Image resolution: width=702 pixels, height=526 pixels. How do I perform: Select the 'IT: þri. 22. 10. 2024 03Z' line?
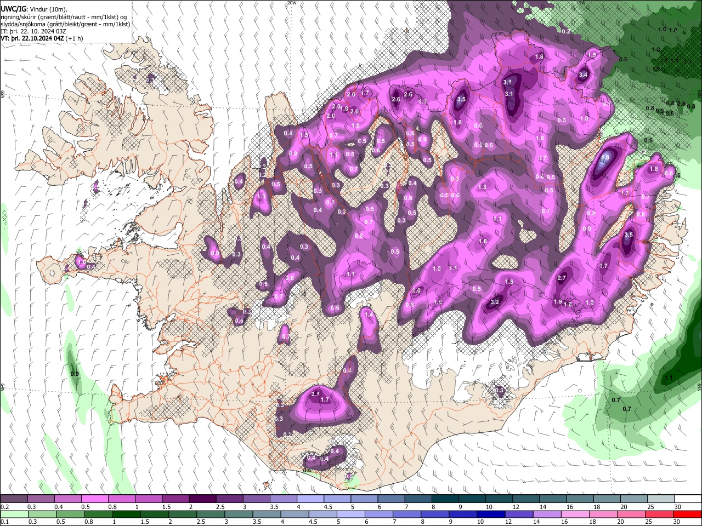(x=33, y=31)
